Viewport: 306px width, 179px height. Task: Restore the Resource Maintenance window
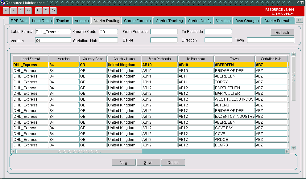point(301,3)
